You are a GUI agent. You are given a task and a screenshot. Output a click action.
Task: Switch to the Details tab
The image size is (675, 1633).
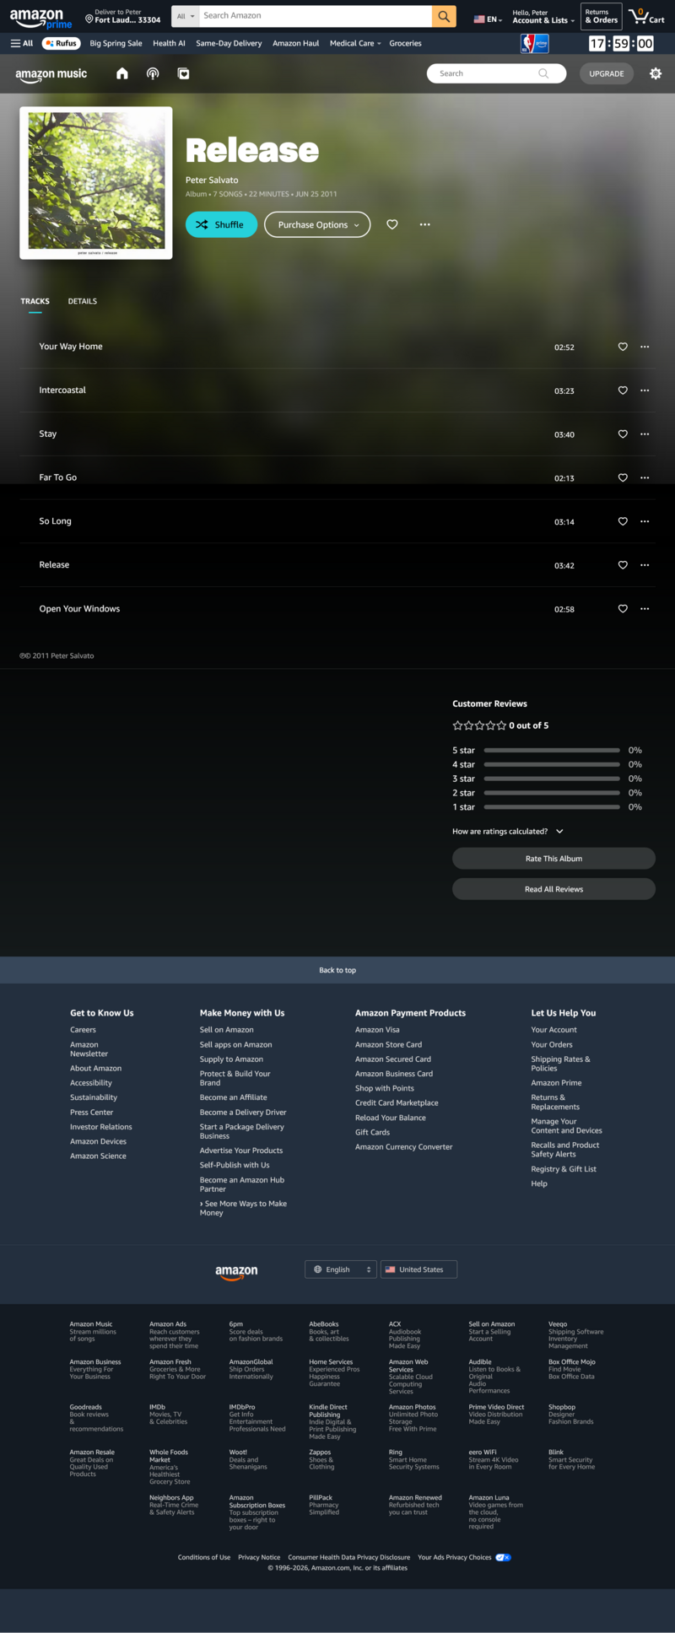click(x=83, y=301)
